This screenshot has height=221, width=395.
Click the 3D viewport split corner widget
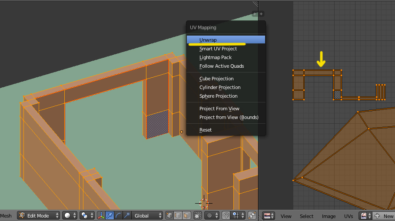point(256,3)
